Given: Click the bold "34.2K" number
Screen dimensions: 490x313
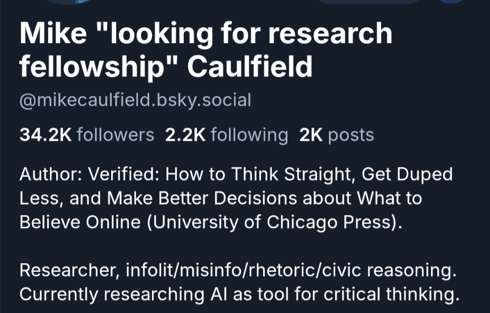Looking at the screenshot, I should [x=45, y=135].
